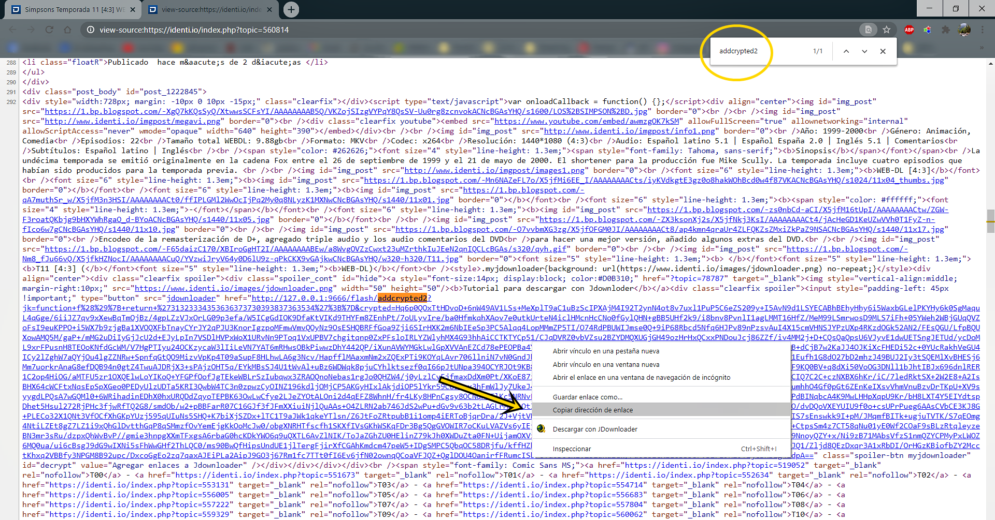
Task: Switch to the Simpsons Temporada 11 tab
Action: (74, 9)
